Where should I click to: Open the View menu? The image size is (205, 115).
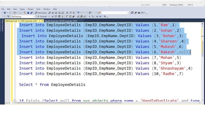[15, 9]
